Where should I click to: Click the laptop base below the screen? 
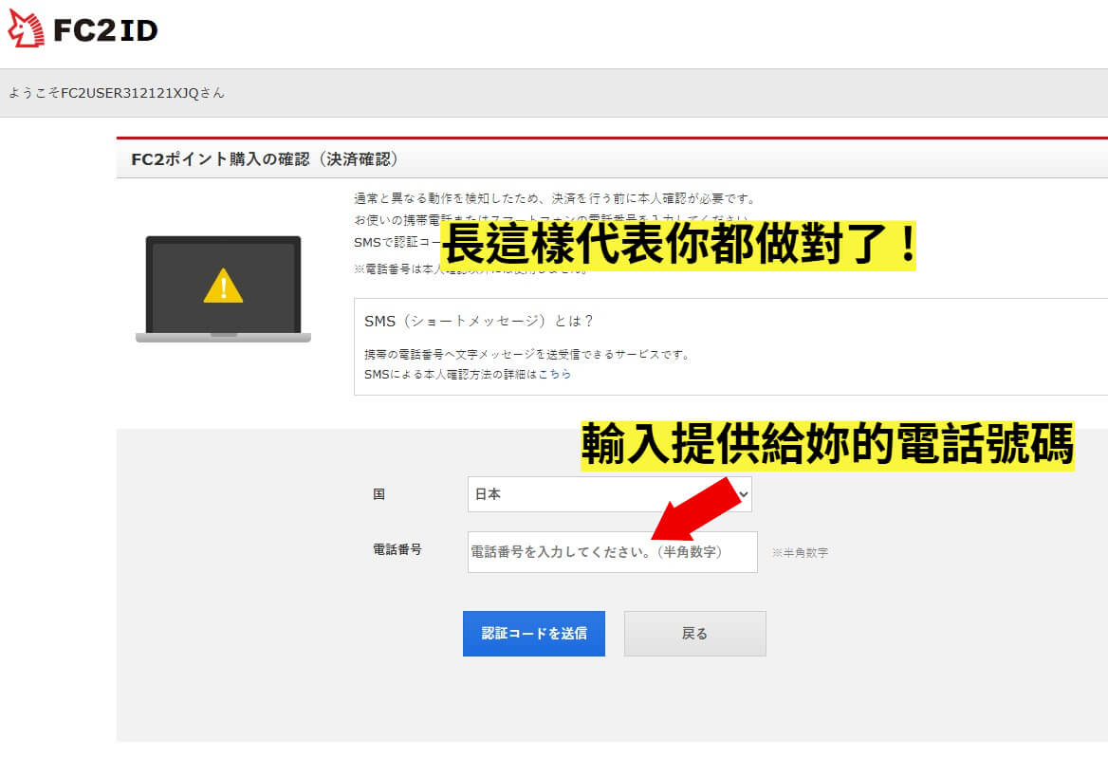223,337
